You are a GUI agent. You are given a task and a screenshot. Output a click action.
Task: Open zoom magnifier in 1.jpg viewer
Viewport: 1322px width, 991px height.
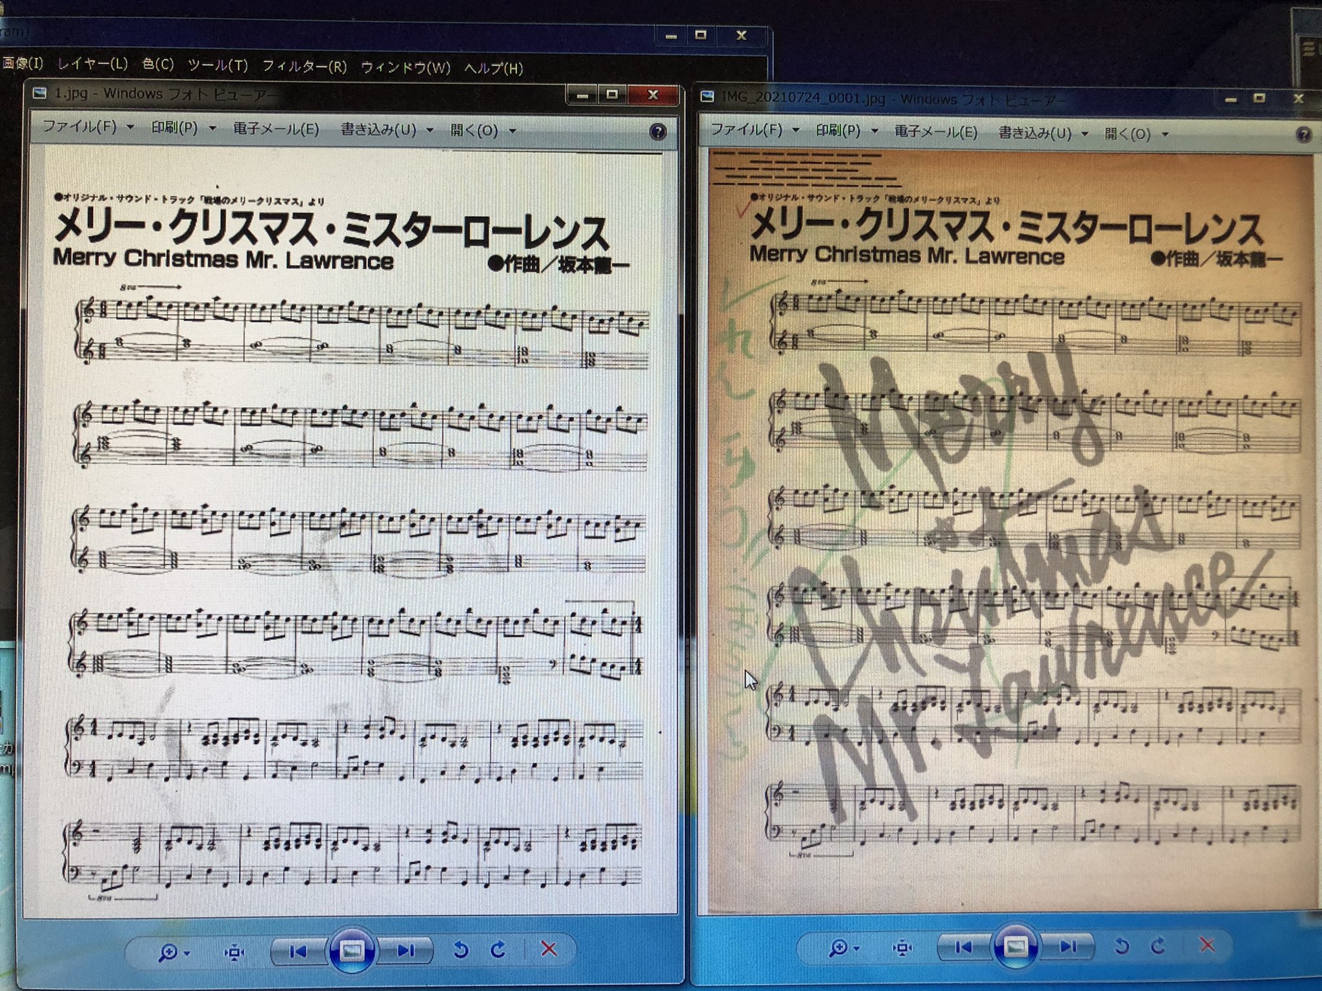pyautogui.click(x=169, y=952)
